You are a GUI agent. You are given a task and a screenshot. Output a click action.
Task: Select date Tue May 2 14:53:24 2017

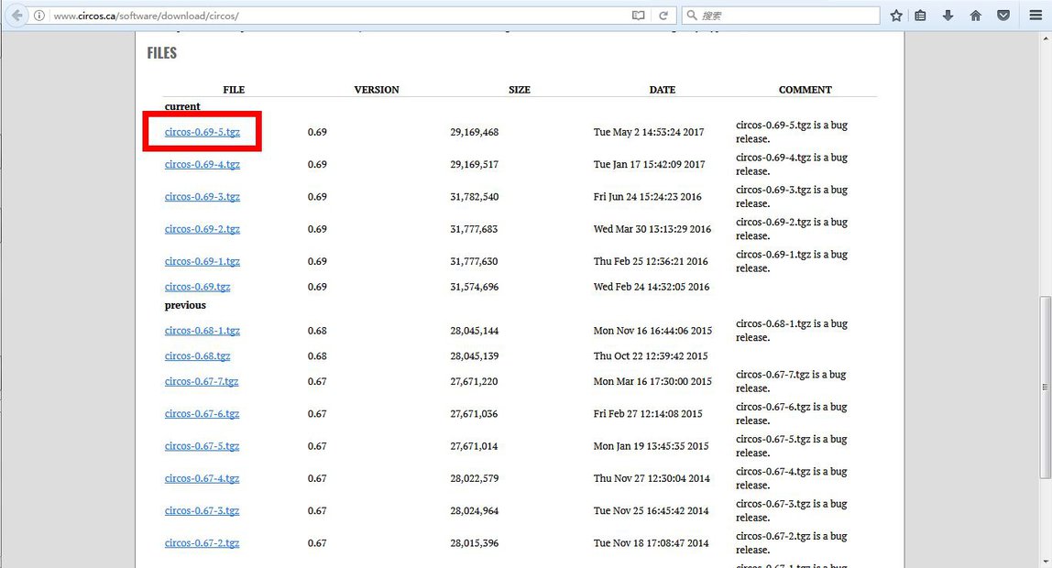pos(649,132)
